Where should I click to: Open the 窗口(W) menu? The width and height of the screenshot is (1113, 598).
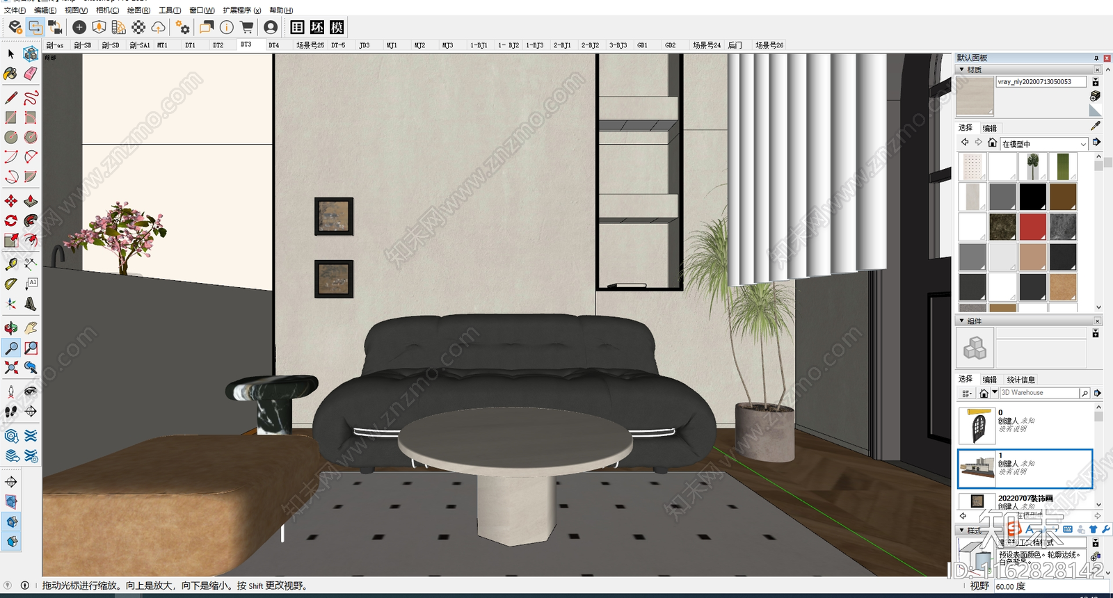click(202, 10)
